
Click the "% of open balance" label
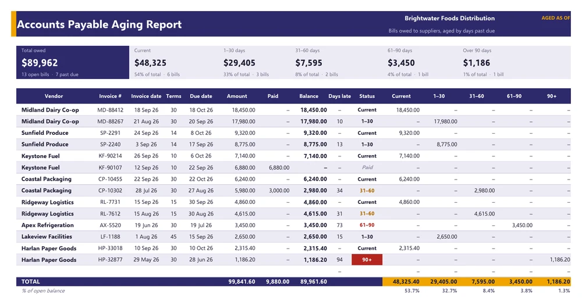click(43, 291)
